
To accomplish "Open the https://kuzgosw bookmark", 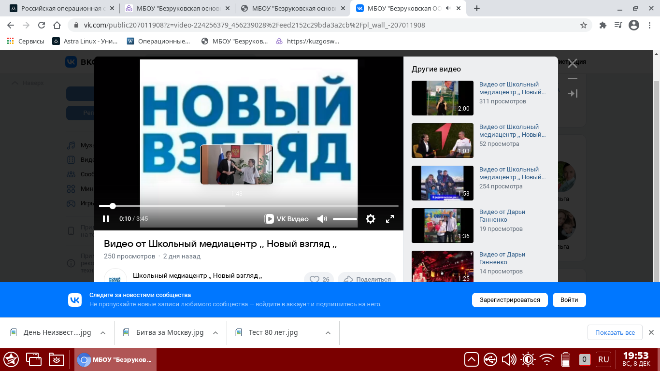I will coord(307,41).
